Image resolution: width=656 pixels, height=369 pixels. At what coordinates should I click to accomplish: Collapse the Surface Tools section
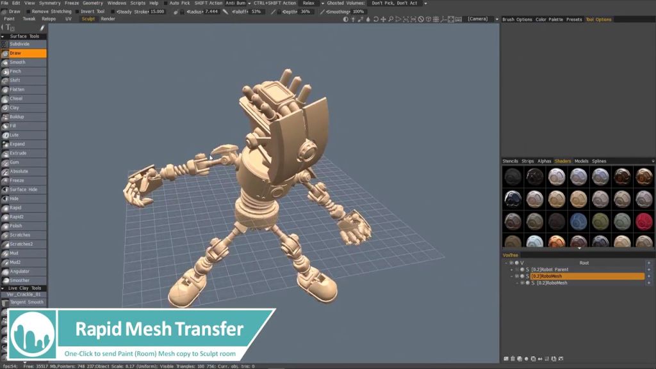(3, 36)
